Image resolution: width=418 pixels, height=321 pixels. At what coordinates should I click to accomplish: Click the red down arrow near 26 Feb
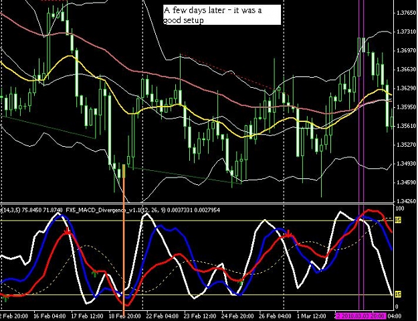[288, 235]
